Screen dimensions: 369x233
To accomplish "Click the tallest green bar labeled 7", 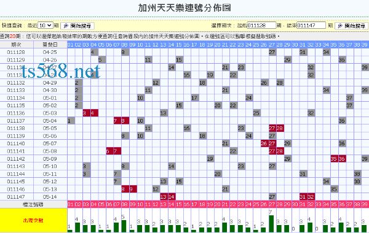I will tap(271, 224).
